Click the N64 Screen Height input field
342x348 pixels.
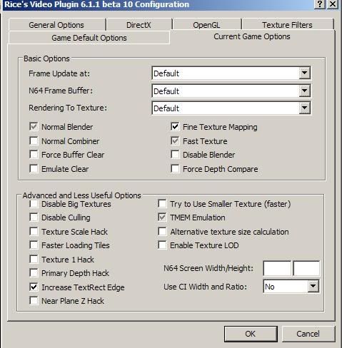click(306, 268)
